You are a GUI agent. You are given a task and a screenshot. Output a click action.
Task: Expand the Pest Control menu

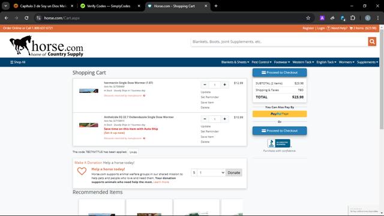tap(262, 62)
